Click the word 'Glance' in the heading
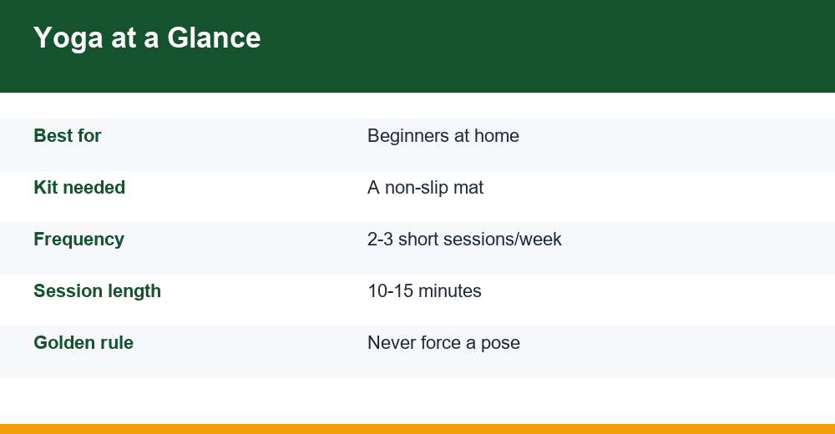This screenshot has height=434, width=835. [x=214, y=38]
